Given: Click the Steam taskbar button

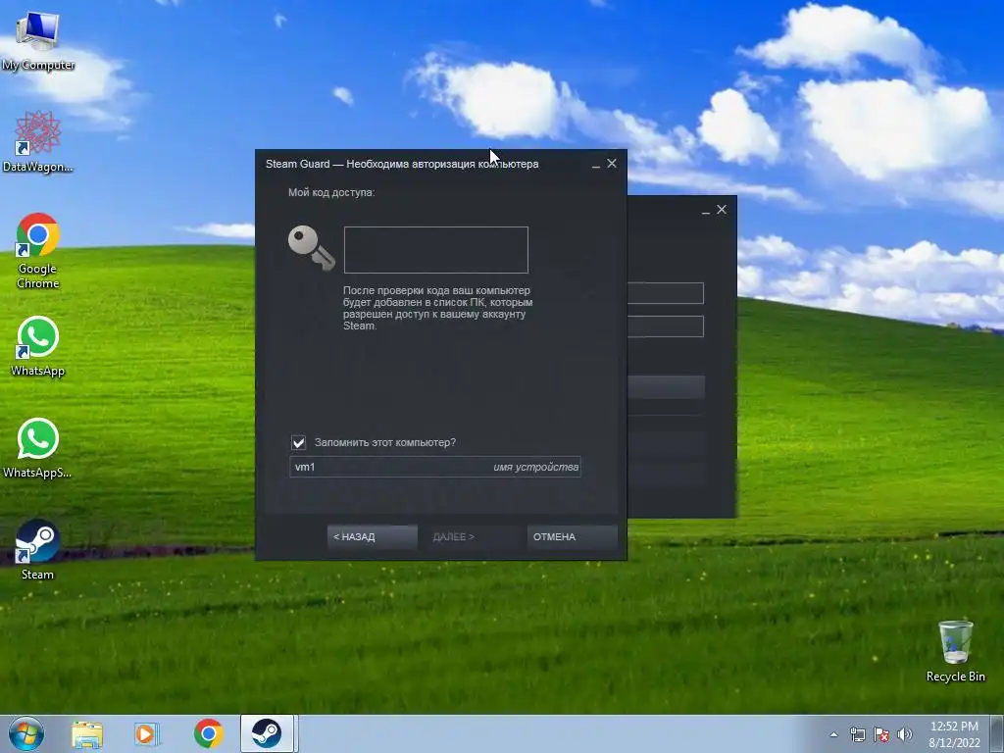Looking at the screenshot, I should pyautogui.click(x=267, y=733).
